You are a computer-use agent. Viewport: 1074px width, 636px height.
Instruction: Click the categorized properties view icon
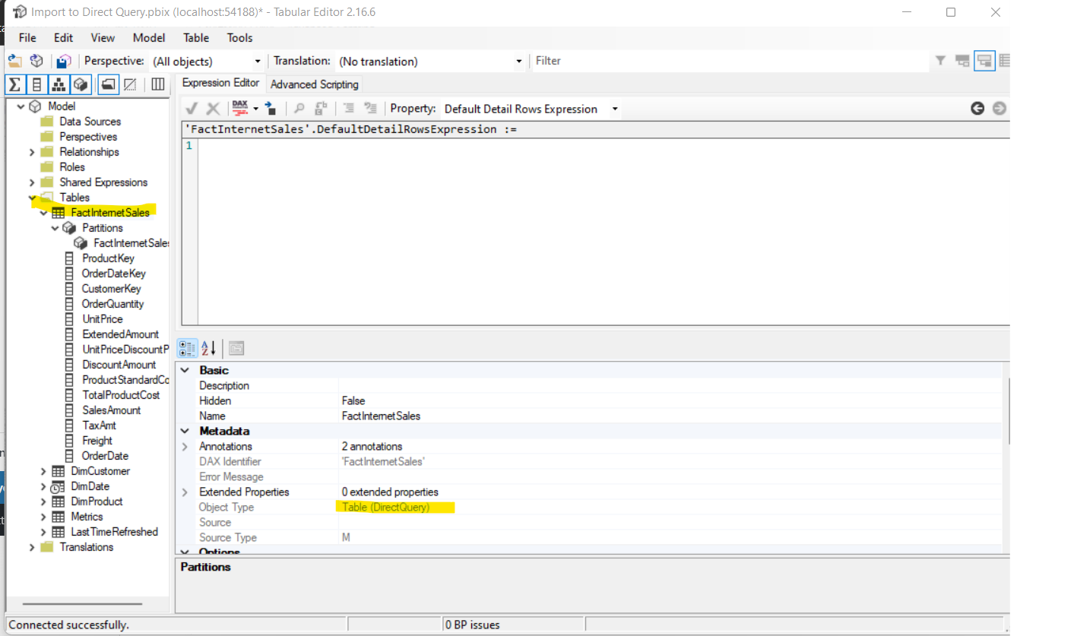click(188, 348)
